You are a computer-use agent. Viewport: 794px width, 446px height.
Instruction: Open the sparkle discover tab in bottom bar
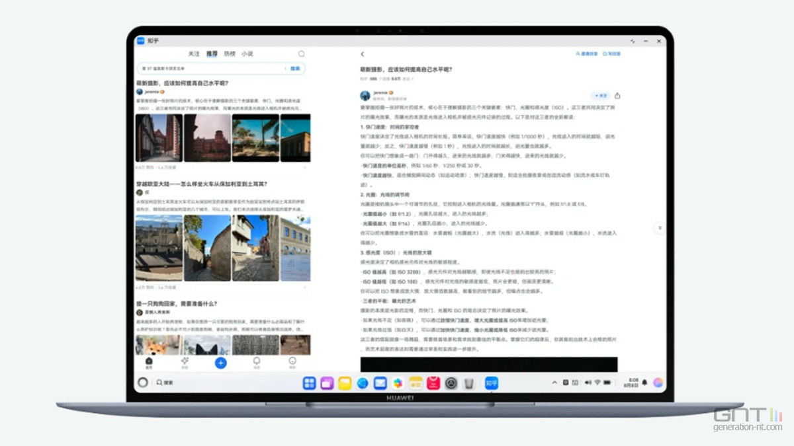(185, 363)
